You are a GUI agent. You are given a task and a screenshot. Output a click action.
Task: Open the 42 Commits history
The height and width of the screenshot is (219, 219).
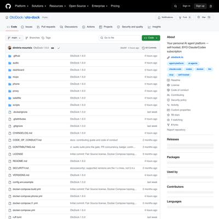(x=149, y=48)
